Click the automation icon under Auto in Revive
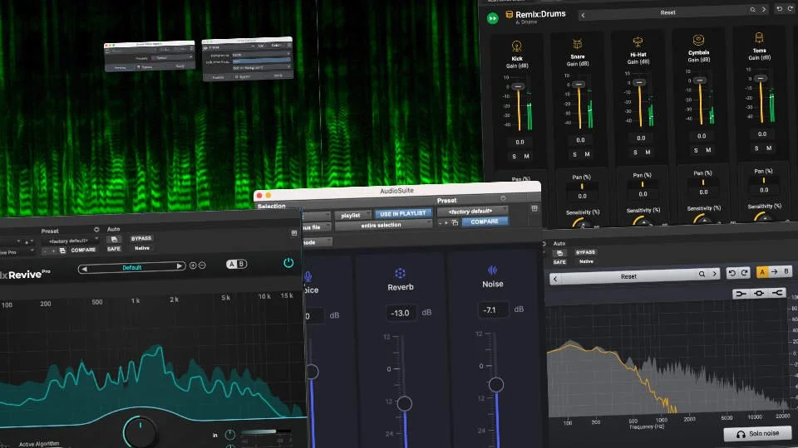The width and height of the screenshot is (798, 448). tap(114, 239)
